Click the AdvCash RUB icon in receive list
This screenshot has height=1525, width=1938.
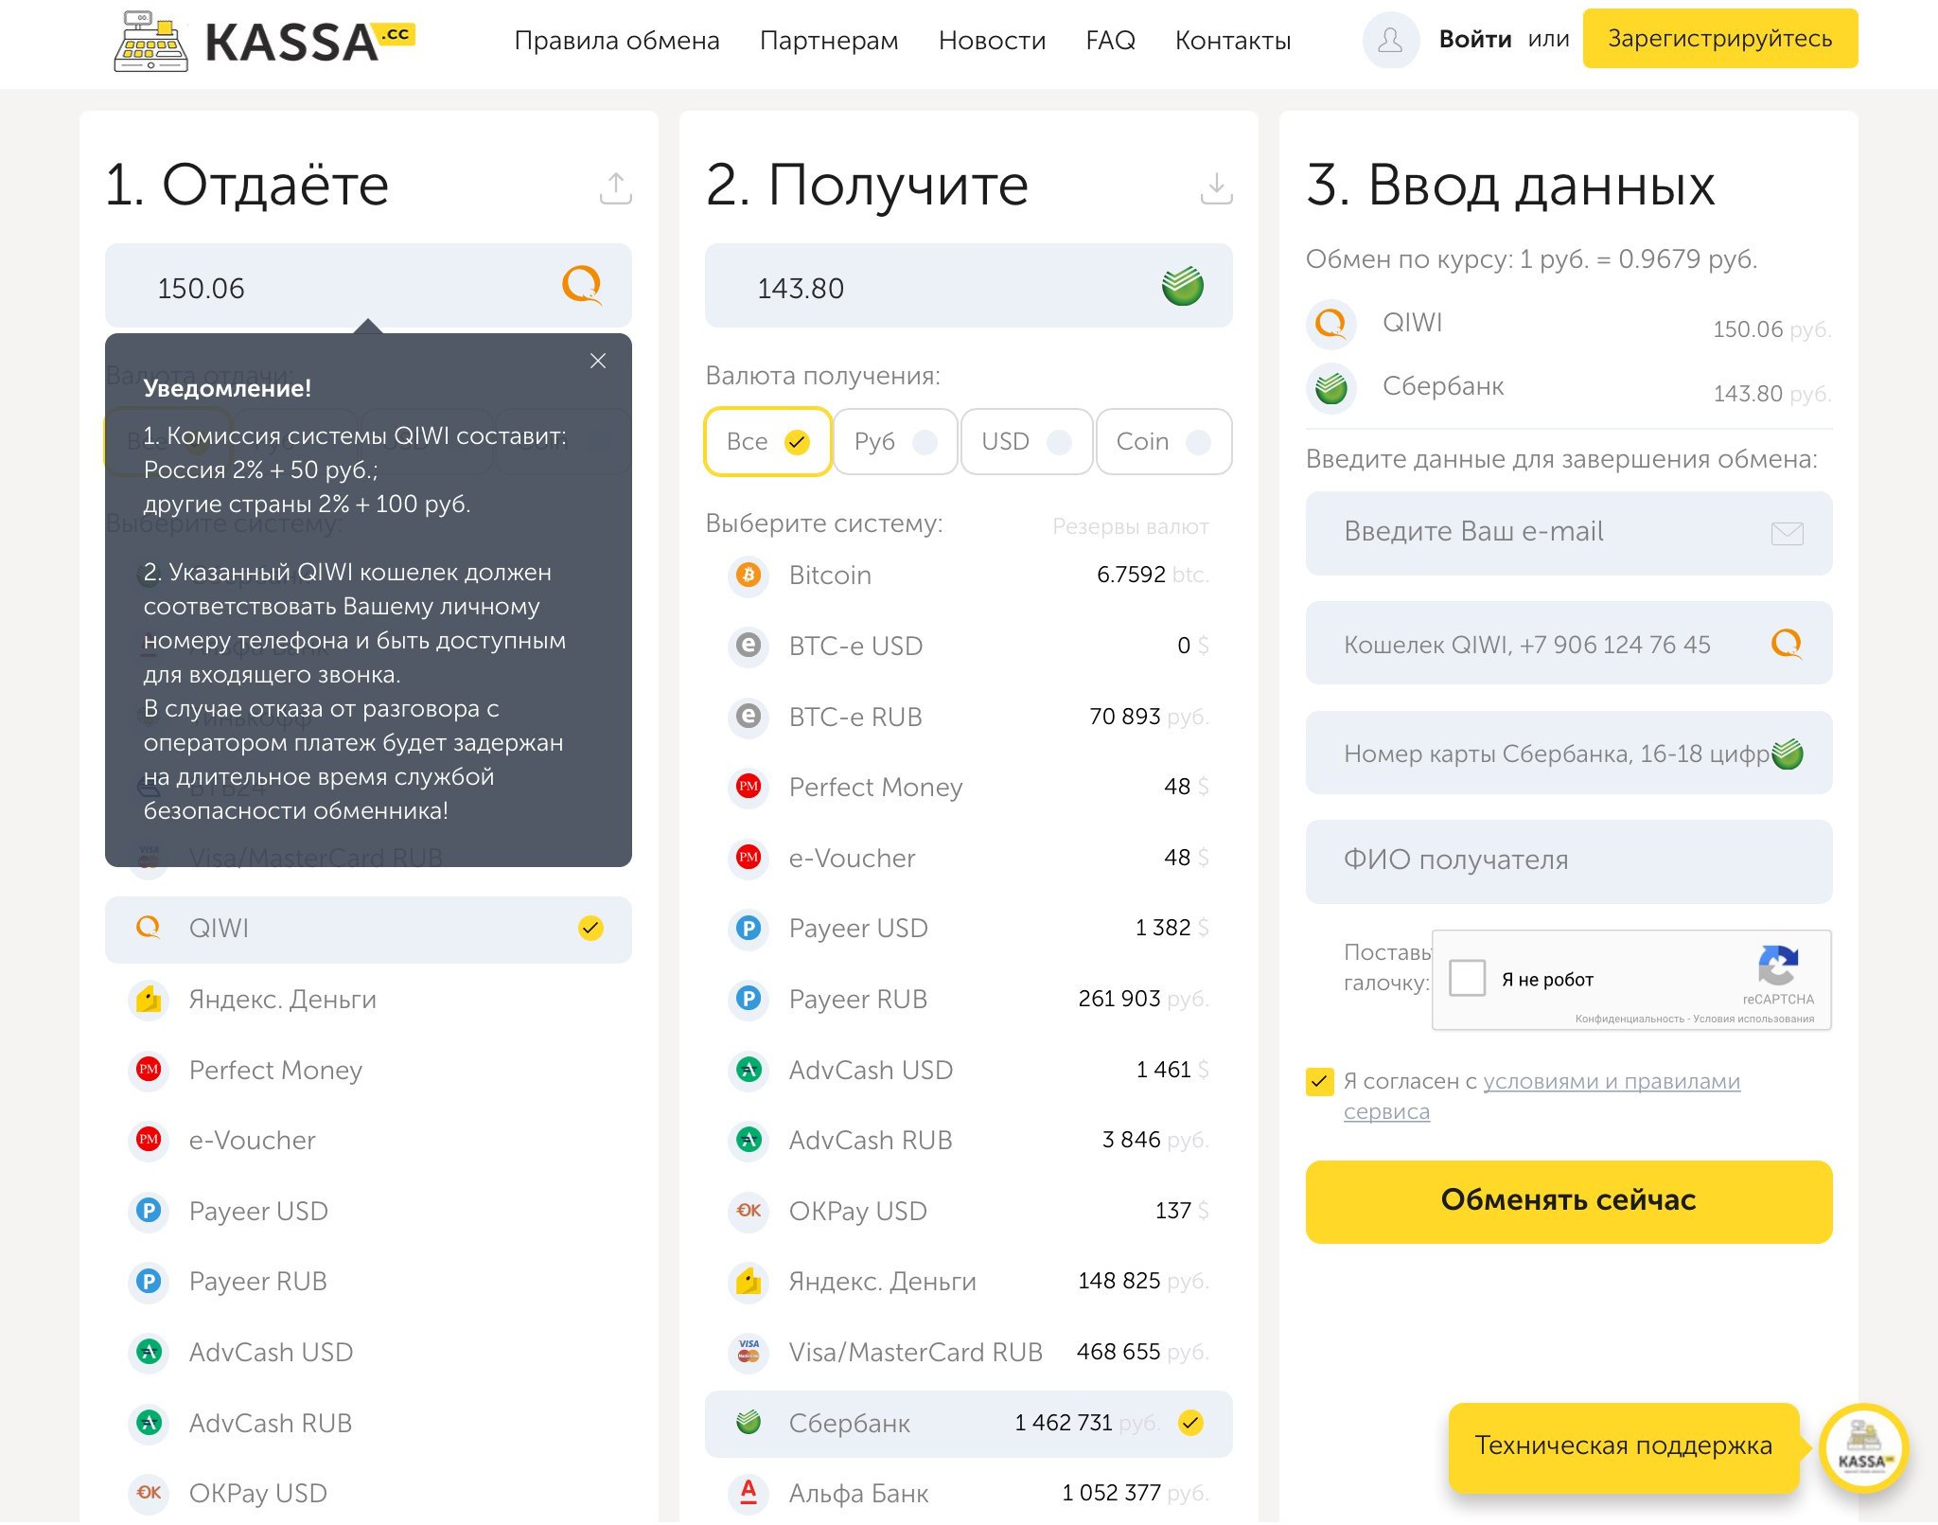[x=749, y=1140]
